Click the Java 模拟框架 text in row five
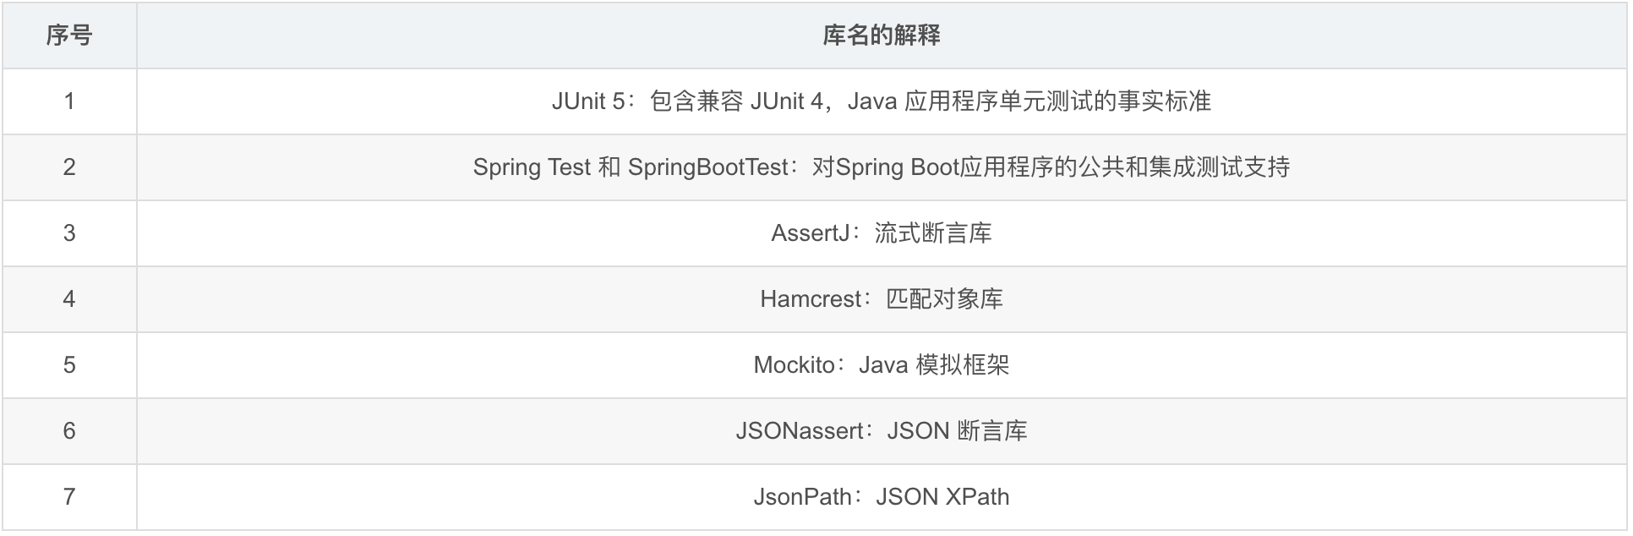 click(x=934, y=365)
